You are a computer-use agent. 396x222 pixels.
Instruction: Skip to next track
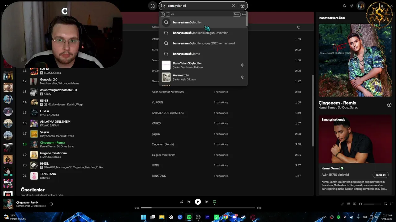click(207, 202)
